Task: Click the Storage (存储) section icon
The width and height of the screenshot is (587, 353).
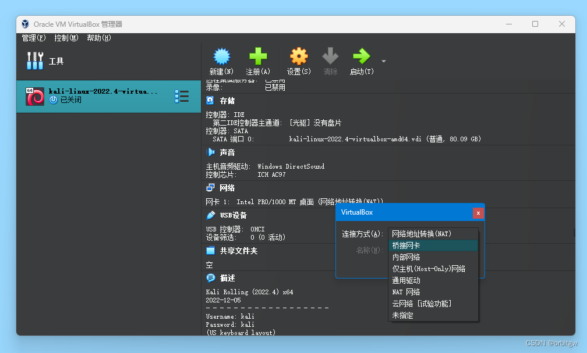Action: coord(210,101)
